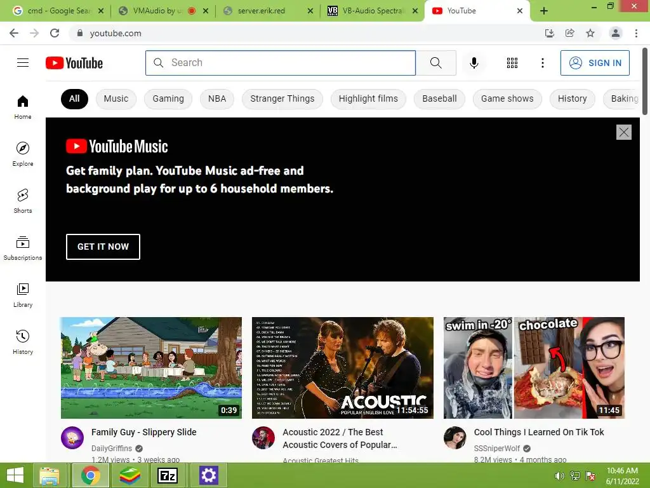Select the Stranger Things filter chip

(x=282, y=98)
